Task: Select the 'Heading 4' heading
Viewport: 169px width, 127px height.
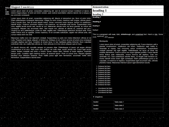Action: point(97,22)
